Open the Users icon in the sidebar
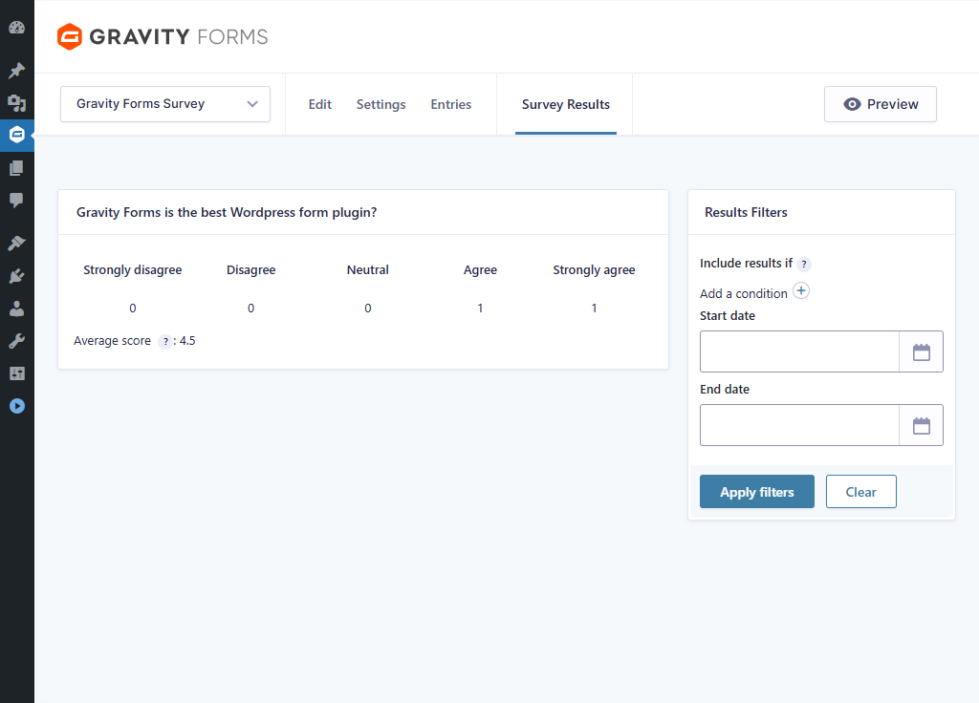This screenshot has width=979, height=703. coord(16,309)
